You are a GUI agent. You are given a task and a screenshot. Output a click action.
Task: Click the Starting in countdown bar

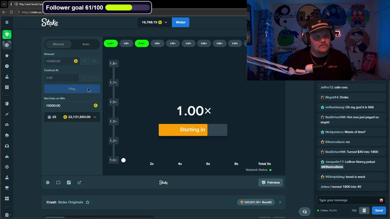[x=193, y=130]
